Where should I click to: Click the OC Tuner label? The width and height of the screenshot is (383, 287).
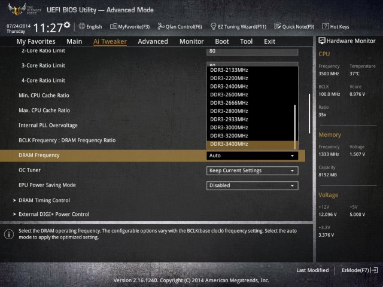point(29,170)
